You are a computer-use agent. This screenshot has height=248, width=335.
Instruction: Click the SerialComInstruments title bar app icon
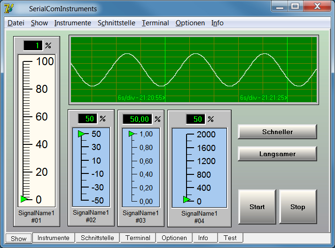[x=9, y=8]
